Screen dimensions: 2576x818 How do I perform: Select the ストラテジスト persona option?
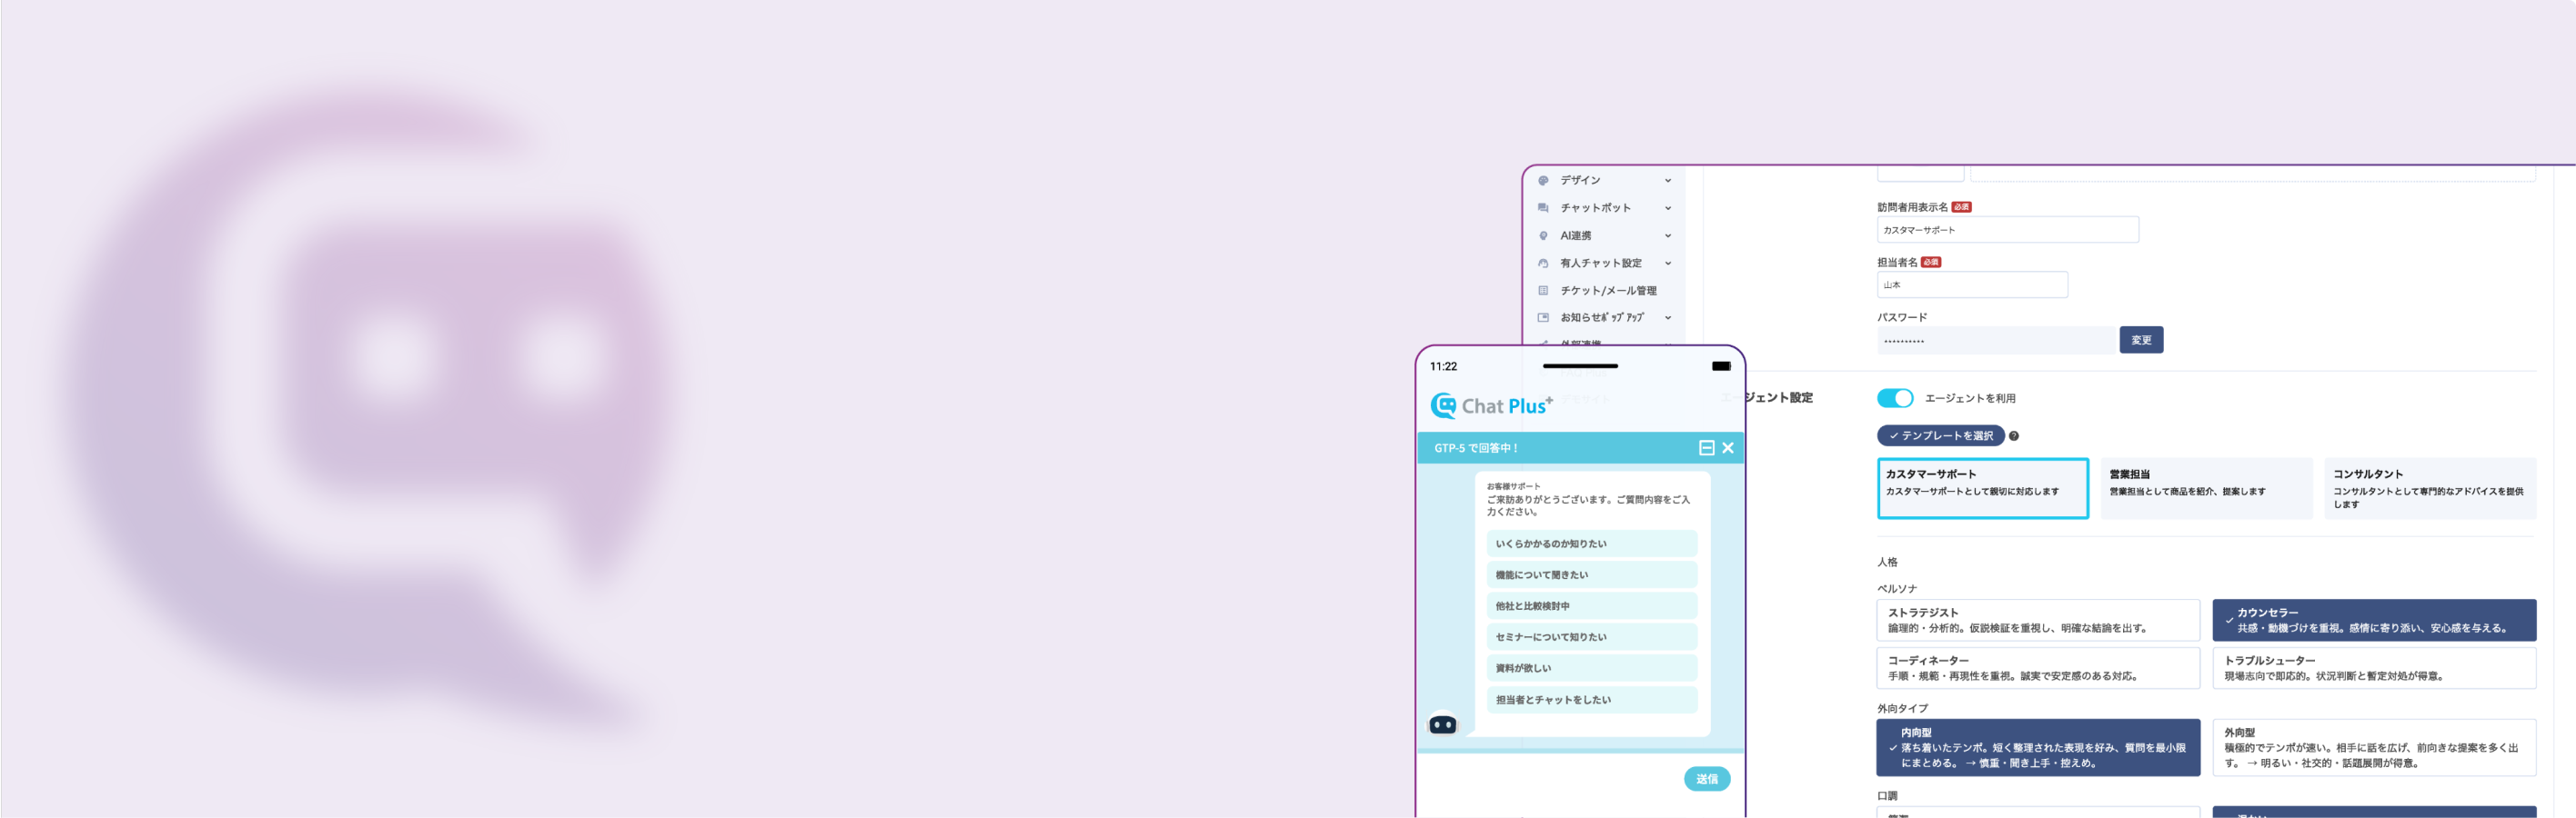coord(2037,620)
